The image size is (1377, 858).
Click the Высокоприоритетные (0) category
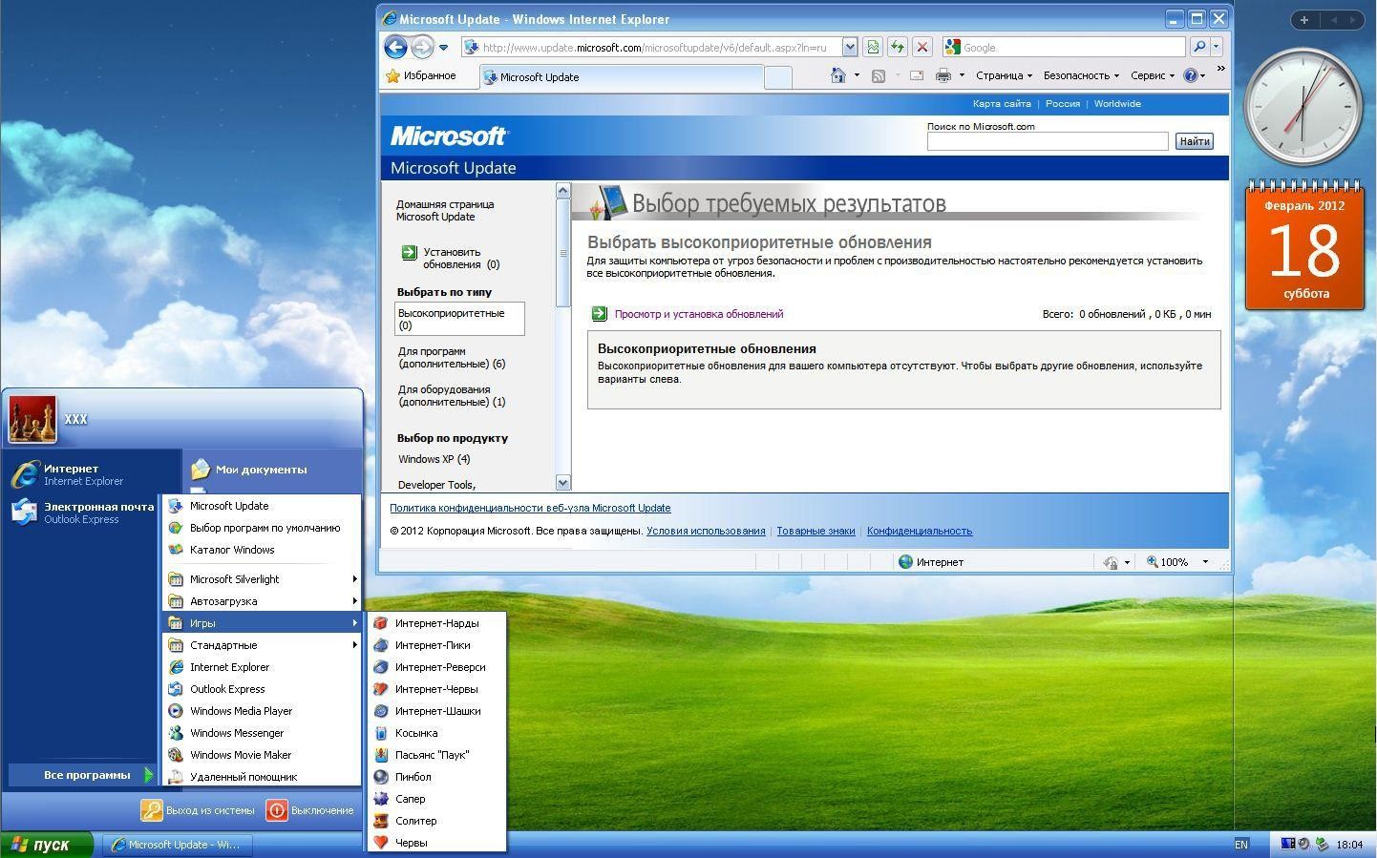tap(459, 319)
